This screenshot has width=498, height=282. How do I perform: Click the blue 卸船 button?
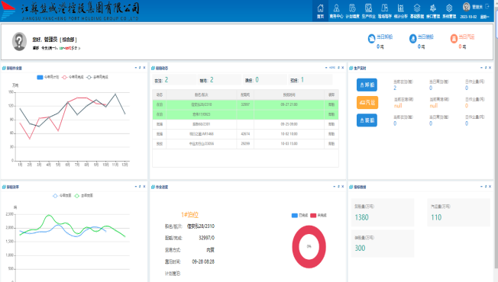367,85
